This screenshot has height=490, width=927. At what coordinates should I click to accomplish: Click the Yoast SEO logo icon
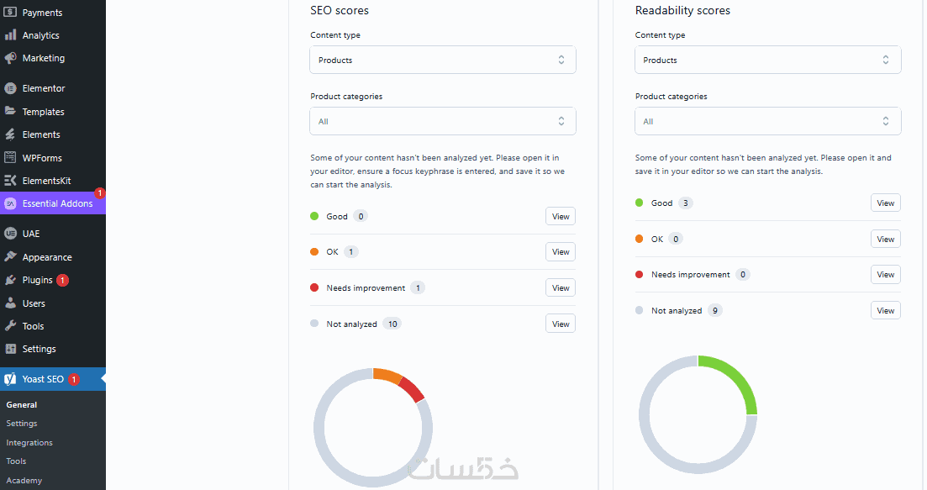click(11, 379)
